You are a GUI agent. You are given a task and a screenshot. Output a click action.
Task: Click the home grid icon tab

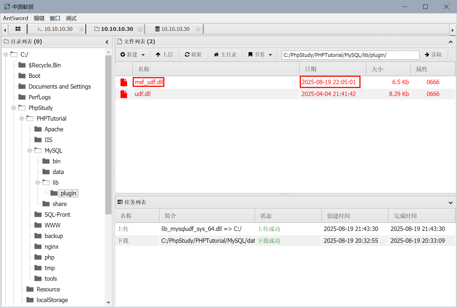(18, 29)
